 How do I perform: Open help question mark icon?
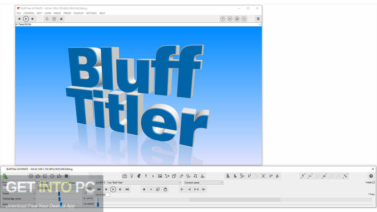[x=371, y=176]
